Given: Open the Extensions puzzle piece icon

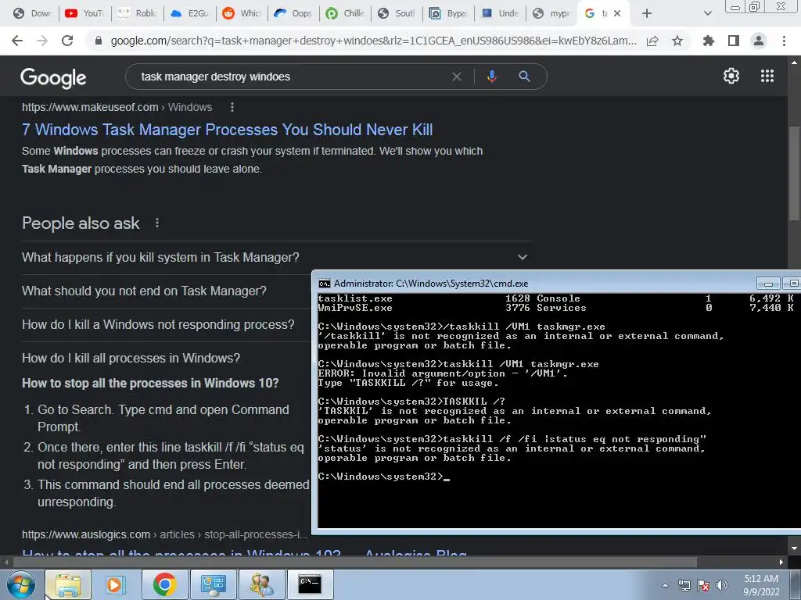Looking at the screenshot, I should [x=708, y=41].
